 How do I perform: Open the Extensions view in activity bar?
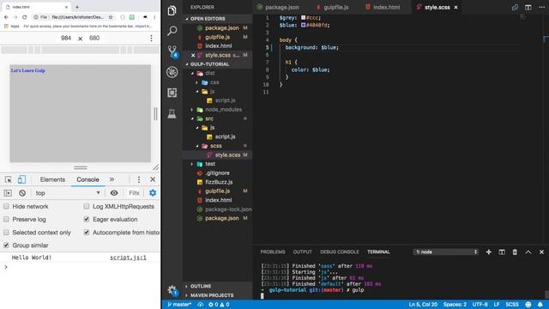coord(172,93)
